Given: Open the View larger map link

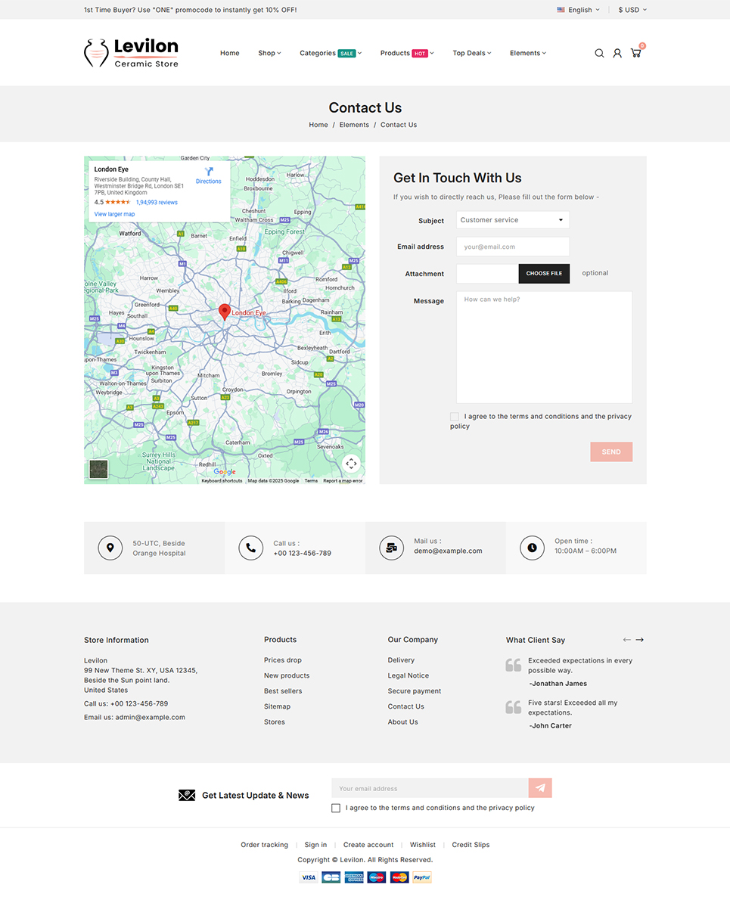Looking at the screenshot, I should pos(114,214).
